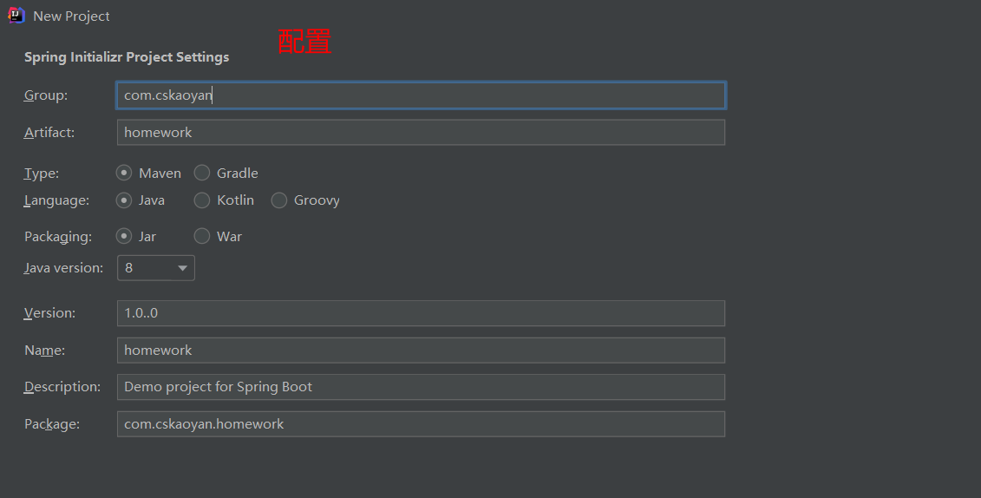This screenshot has width=981, height=498.
Task: Click the Artifact input field
Action: point(421,133)
